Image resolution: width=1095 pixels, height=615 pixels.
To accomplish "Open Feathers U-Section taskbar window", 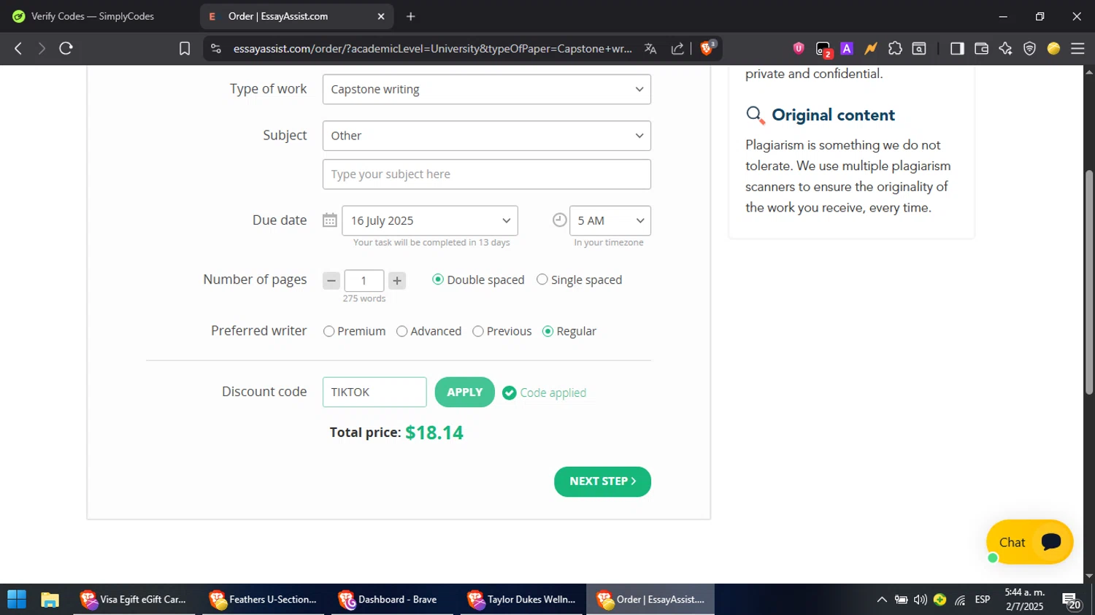I will 263,600.
